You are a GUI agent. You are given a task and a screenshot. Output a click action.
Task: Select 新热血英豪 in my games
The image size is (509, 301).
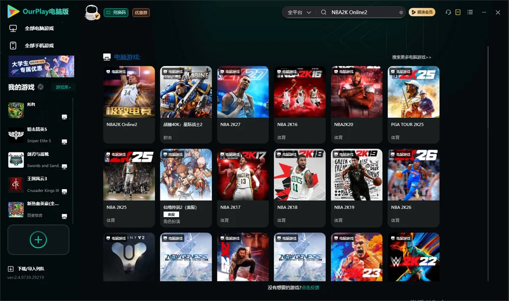click(38, 209)
